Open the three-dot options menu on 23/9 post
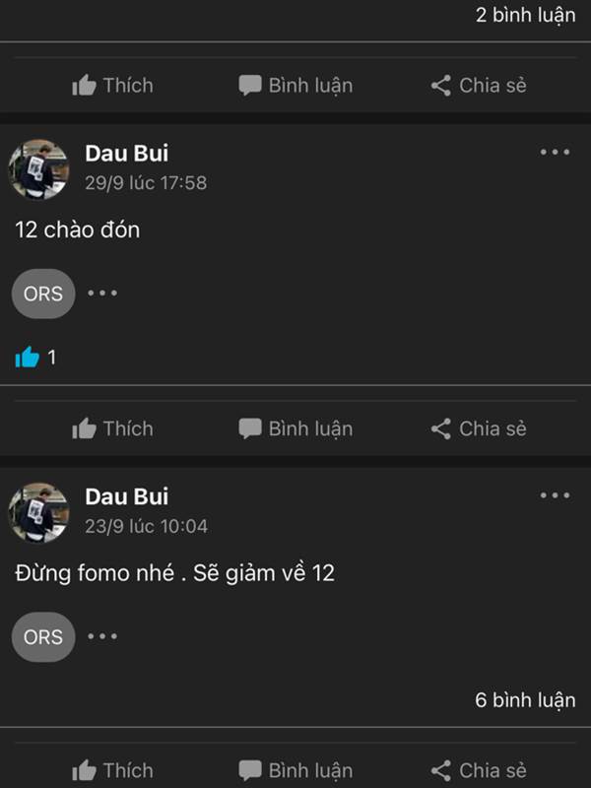591x788 pixels. 555,495
